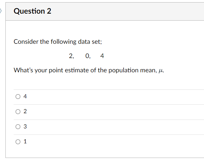This screenshot has height=163, width=204.
Task: Click the "Consider the following data set;" sentence
Action: pos(58,42)
